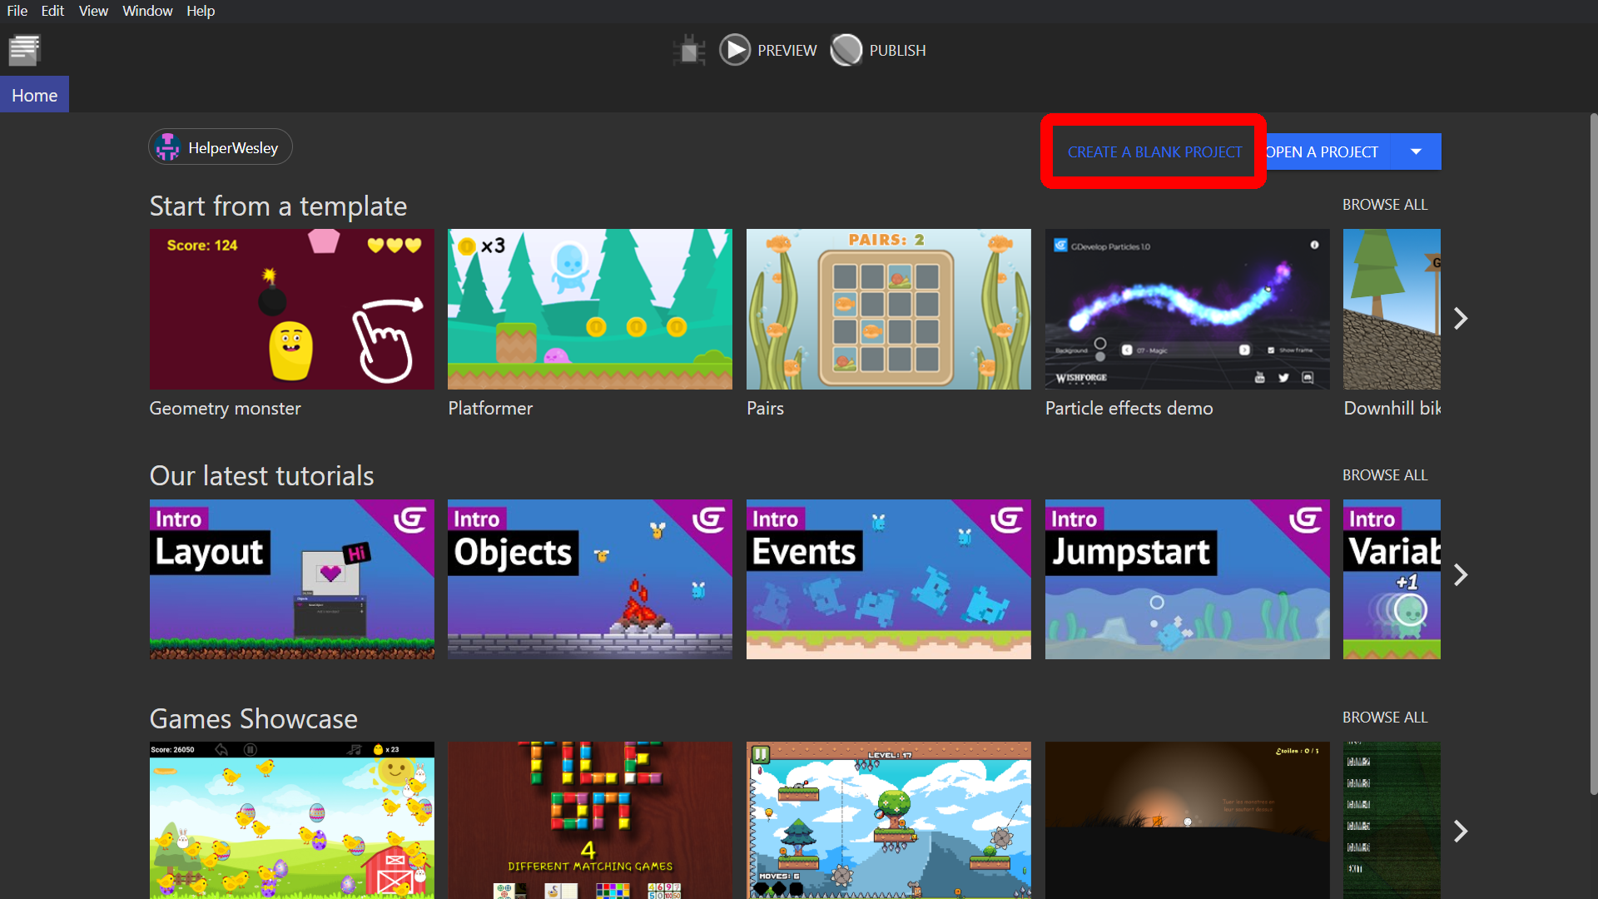Click the Publish globe icon
Viewport: 1598px width, 899px height.
(846, 51)
